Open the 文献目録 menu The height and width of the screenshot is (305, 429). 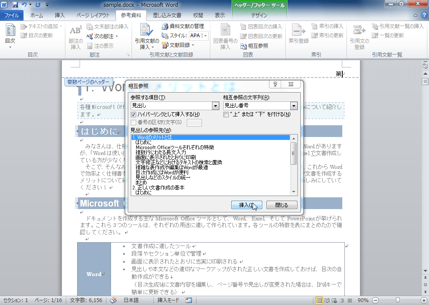coord(178,45)
